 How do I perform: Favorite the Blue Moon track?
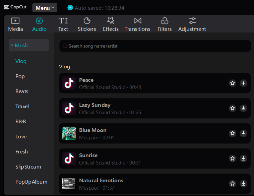click(233, 133)
